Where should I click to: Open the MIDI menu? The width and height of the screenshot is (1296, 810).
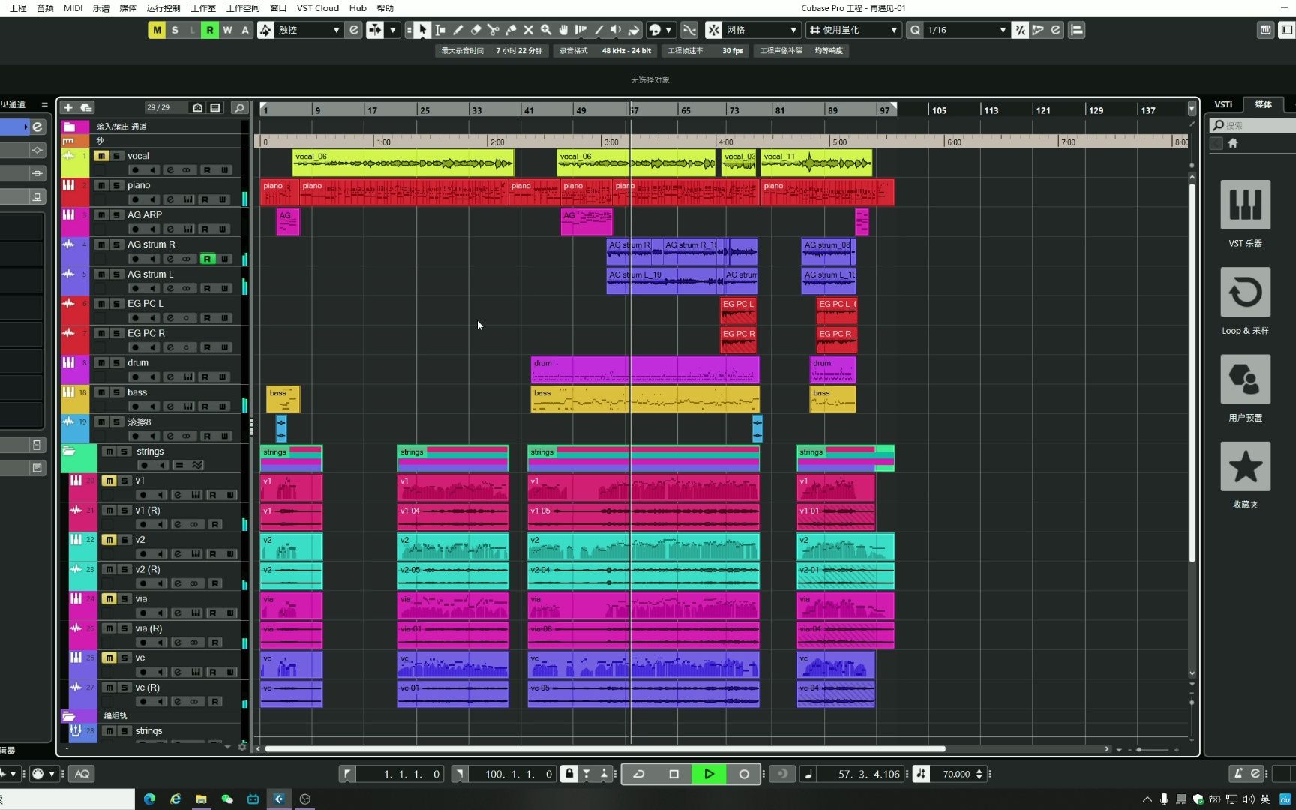pos(73,7)
